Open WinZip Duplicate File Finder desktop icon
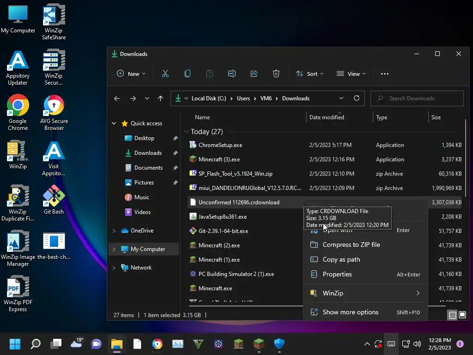The height and width of the screenshot is (355, 473). tap(18, 203)
